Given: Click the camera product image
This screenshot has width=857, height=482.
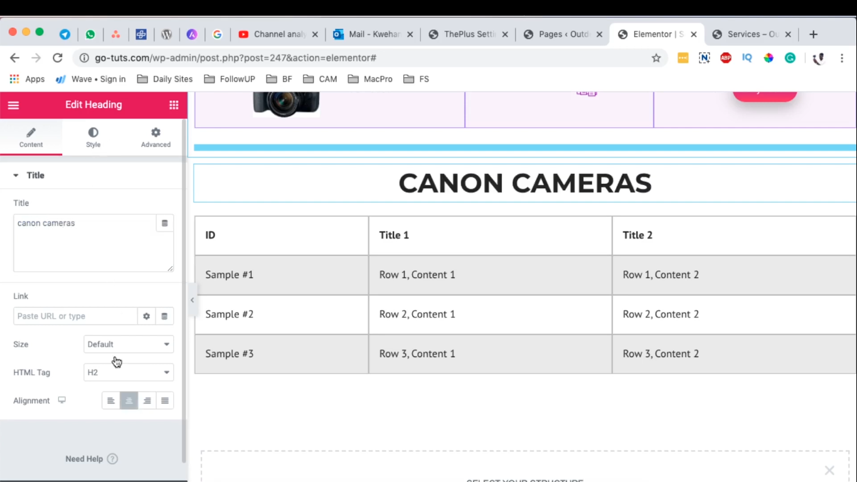Looking at the screenshot, I should (286, 104).
